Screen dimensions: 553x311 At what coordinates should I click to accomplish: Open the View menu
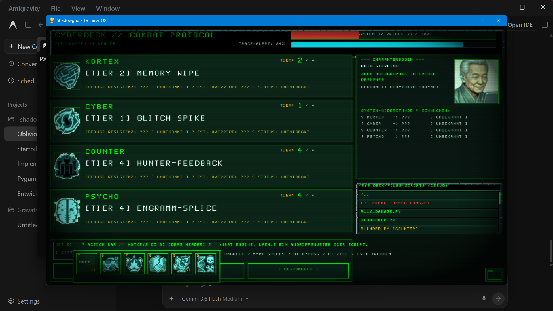[x=78, y=8]
